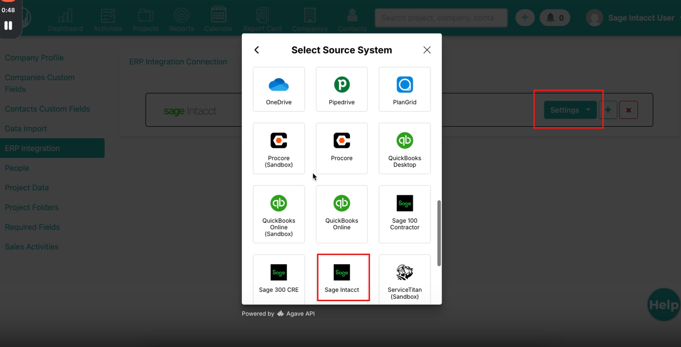
Task: Choose Pipedrive from the source list
Action: 341,89
